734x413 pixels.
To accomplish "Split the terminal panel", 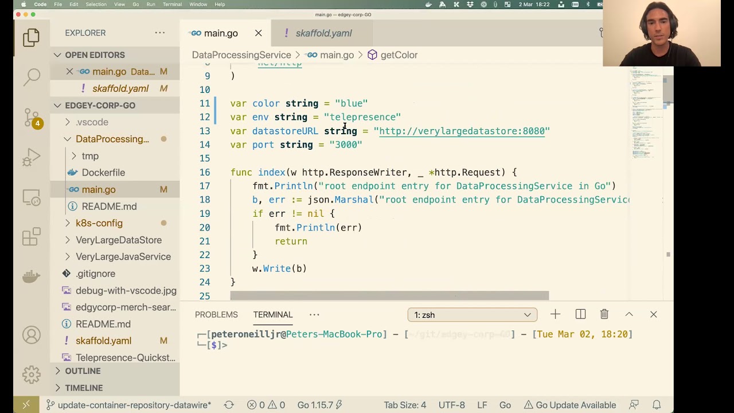I will pos(580,314).
